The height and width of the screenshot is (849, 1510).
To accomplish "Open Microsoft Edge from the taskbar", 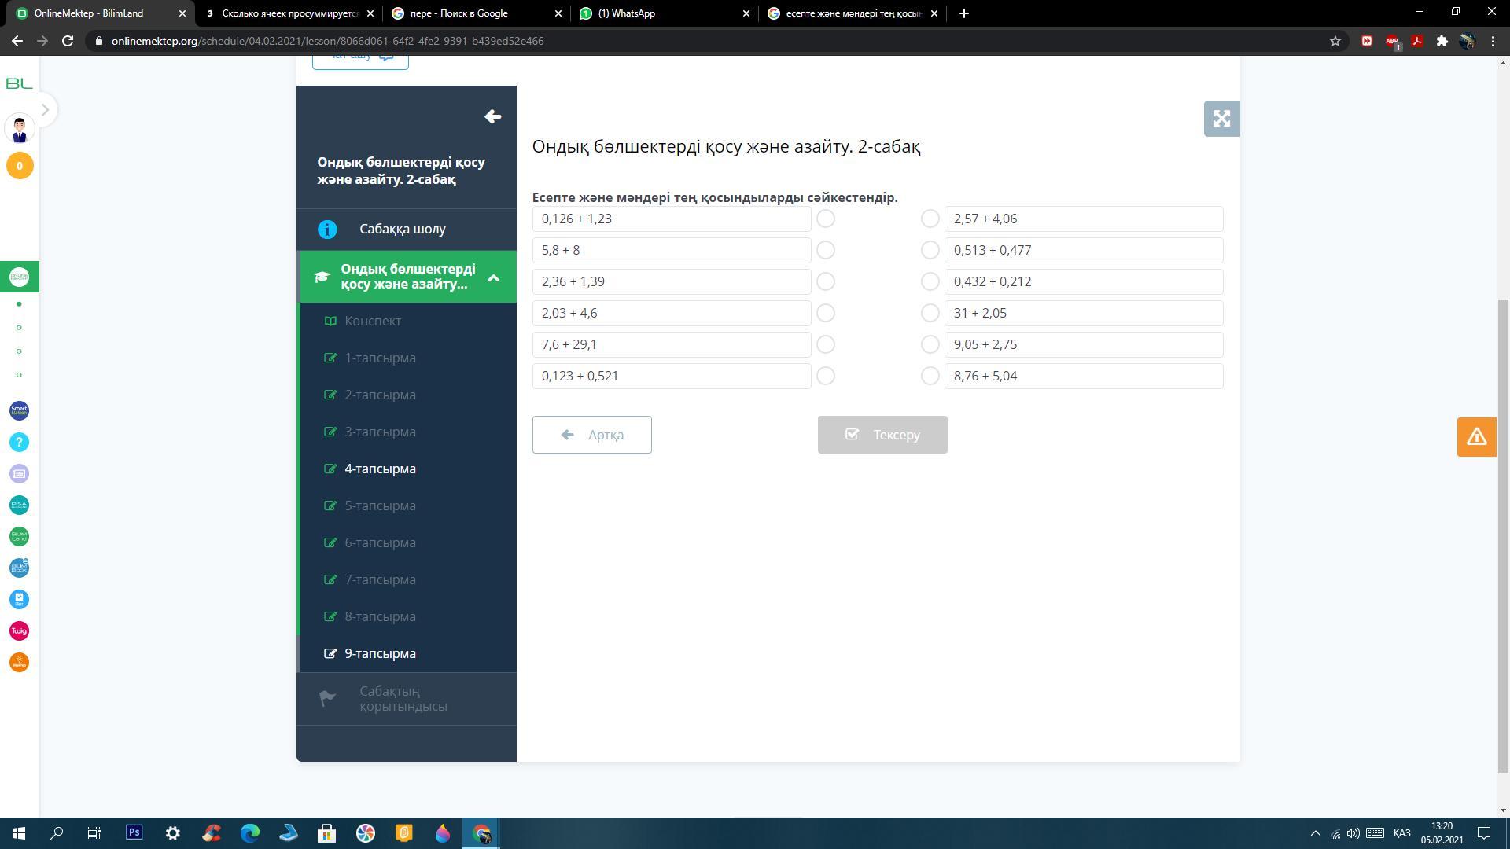I will click(x=249, y=832).
